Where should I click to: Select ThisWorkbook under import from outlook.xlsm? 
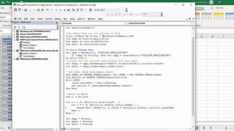29,48
